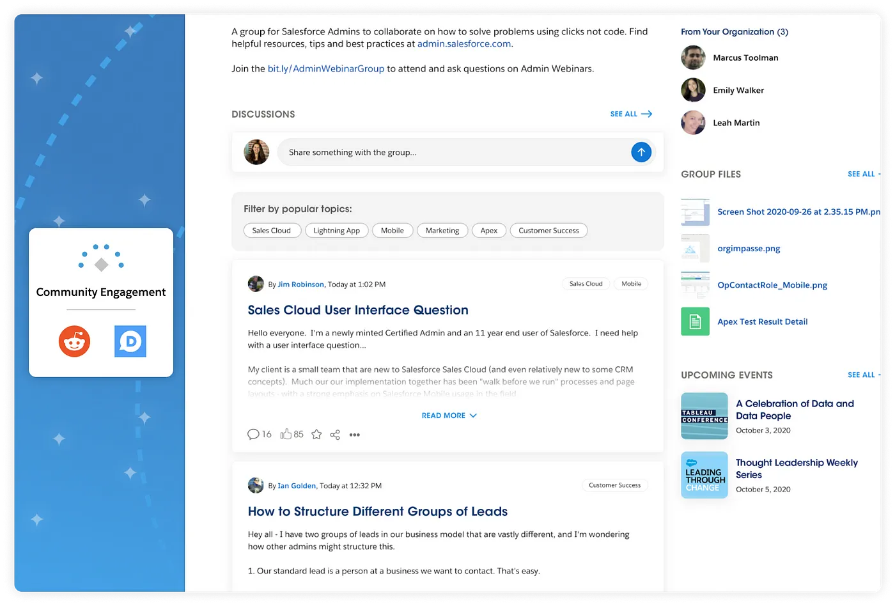Open the Tableau Conference event image
This screenshot has height=606, width=895.
[x=704, y=416]
